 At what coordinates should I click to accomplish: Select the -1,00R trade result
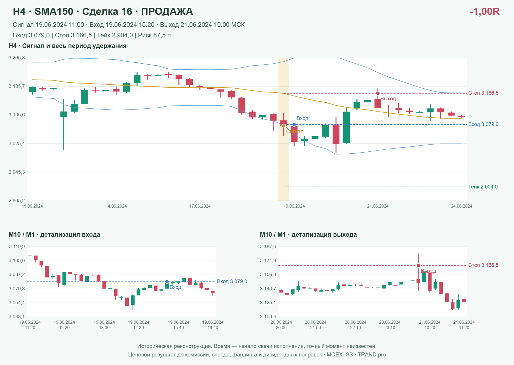point(485,11)
